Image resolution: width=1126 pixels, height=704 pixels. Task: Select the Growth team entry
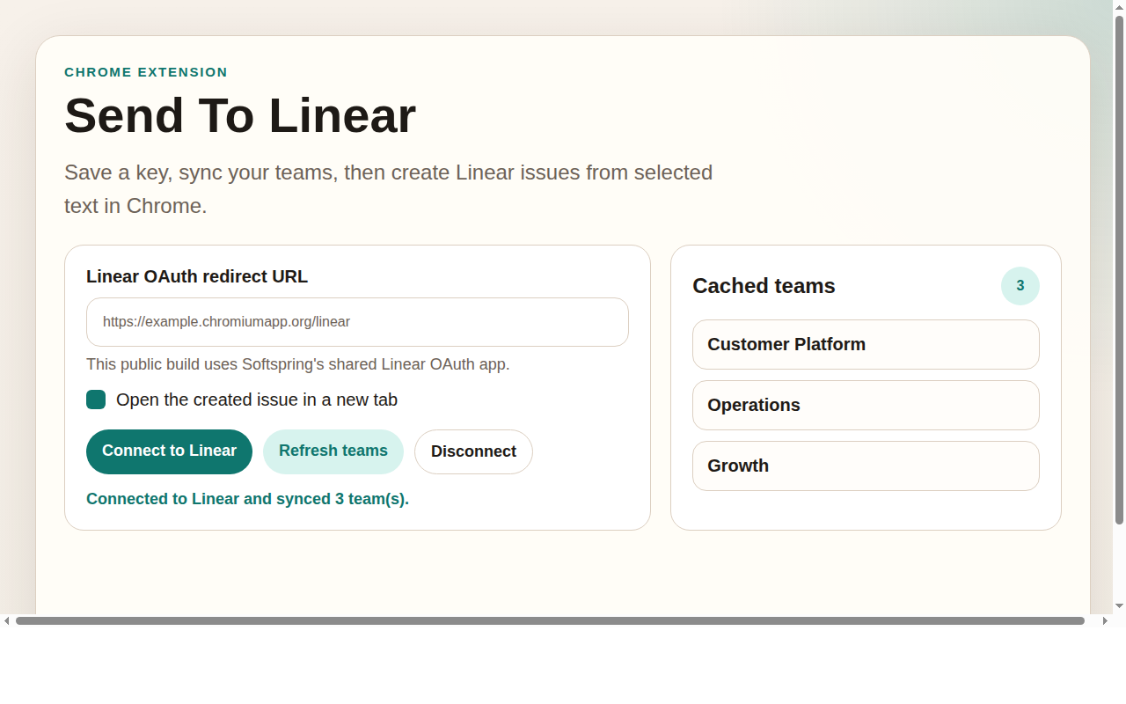point(866,466)
